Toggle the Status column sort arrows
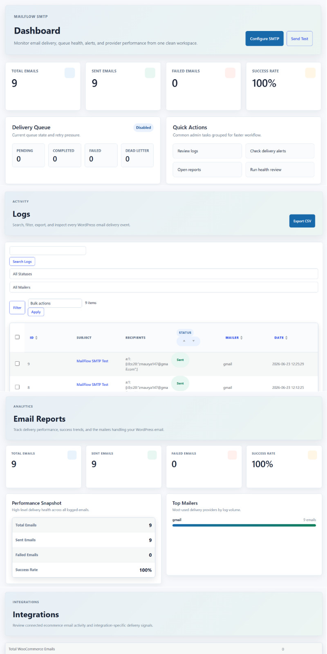Image resolution: width=327 pixels, height=654 pixels. pyautogui.click(x=188, y=341)
